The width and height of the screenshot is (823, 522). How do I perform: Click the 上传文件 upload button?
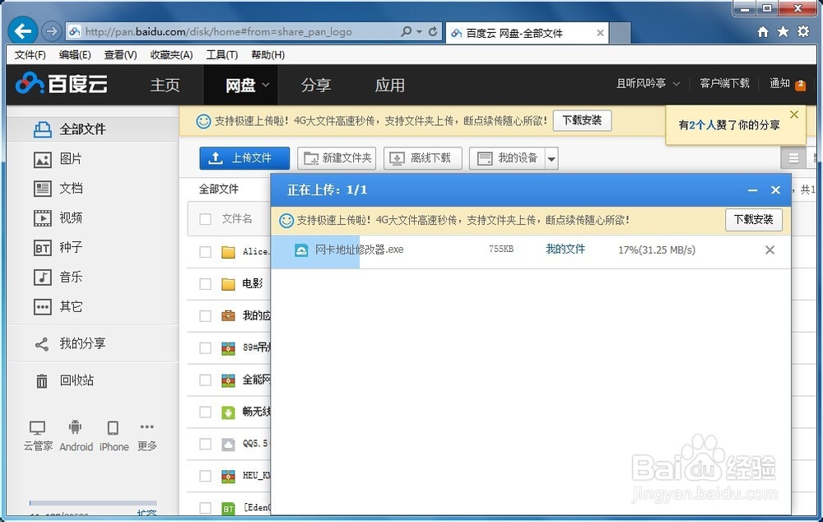(x=244, y=157)
